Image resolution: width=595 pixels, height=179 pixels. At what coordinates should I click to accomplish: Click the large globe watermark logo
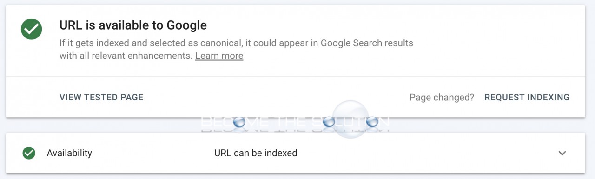(351, 119)
